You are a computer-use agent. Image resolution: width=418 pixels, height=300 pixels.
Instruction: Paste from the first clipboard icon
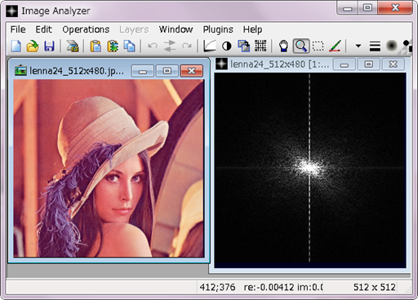point(96,46)
